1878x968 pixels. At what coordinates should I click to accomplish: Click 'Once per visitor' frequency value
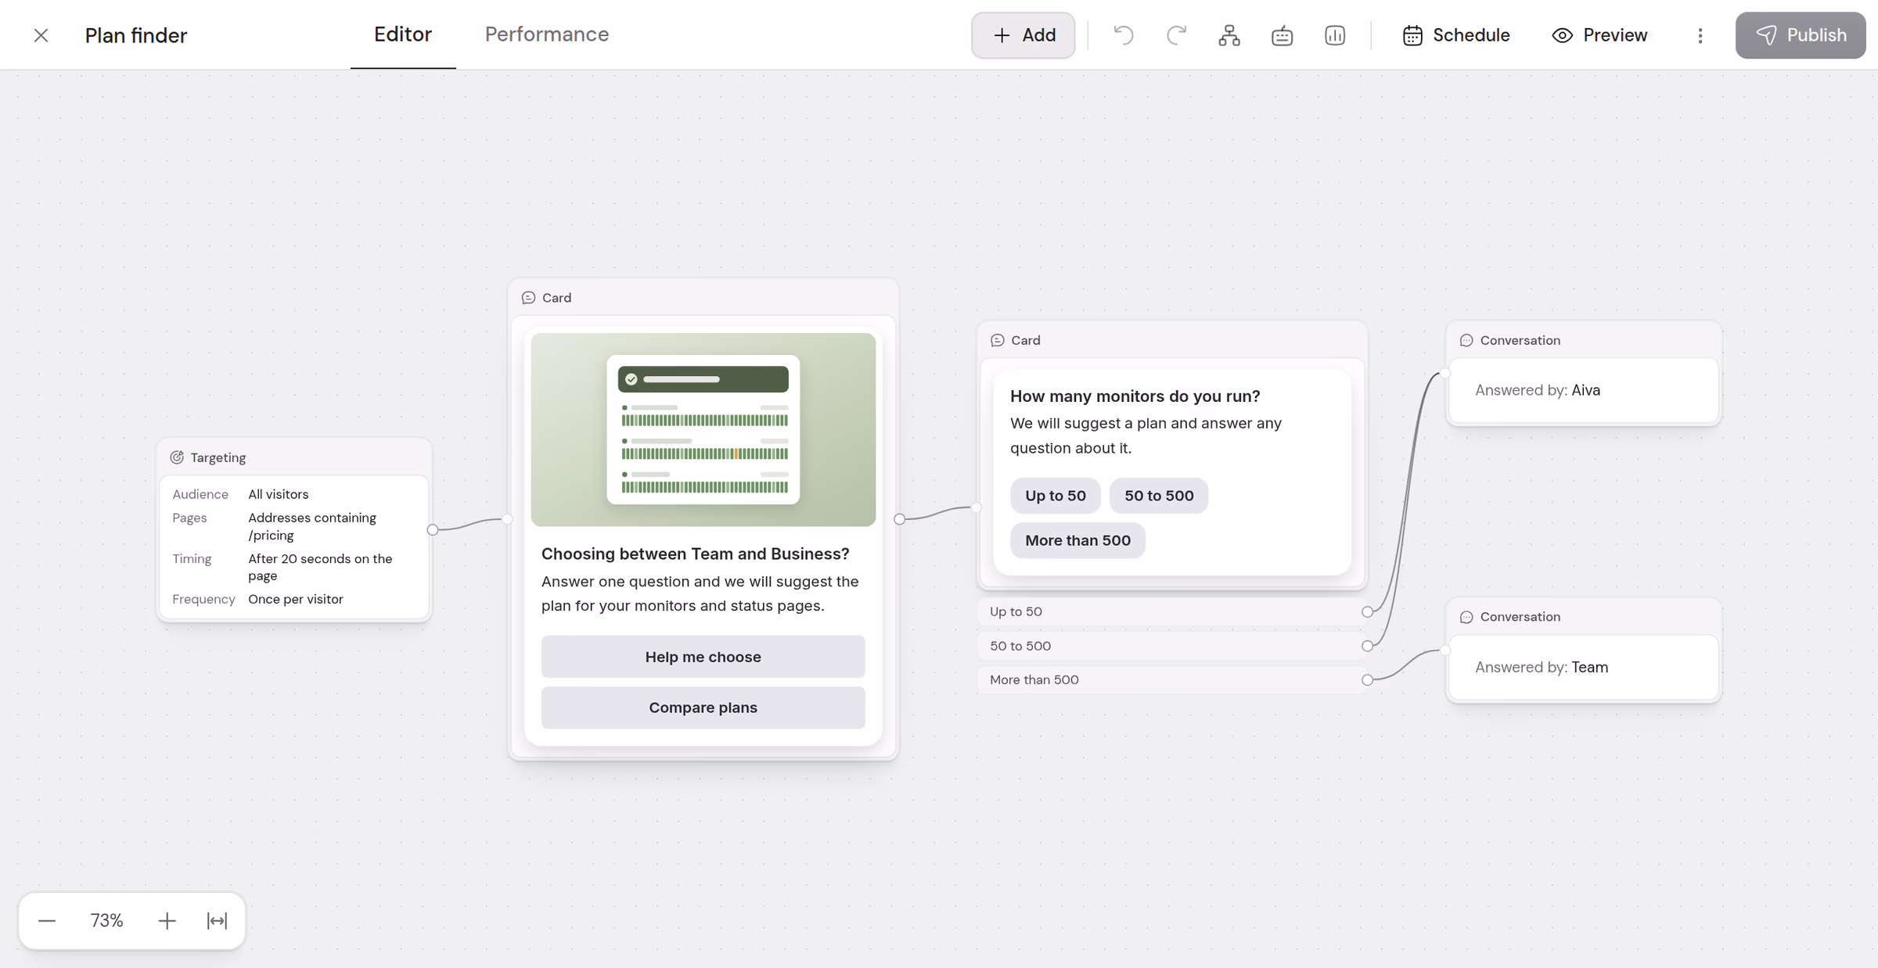click(x=296, y=599)
